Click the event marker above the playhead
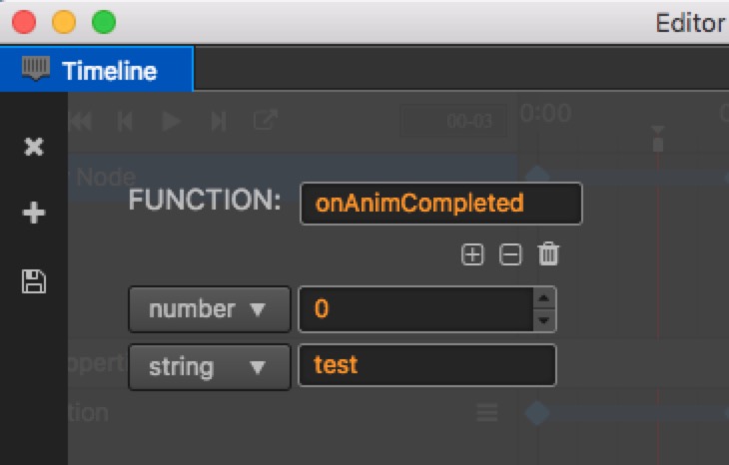The width and height of the screenshot is (729, 465). pos(657,138)
